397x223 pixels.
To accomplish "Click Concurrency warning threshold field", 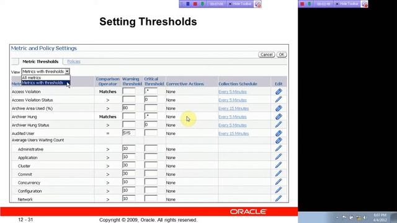I will coord(129,181).
